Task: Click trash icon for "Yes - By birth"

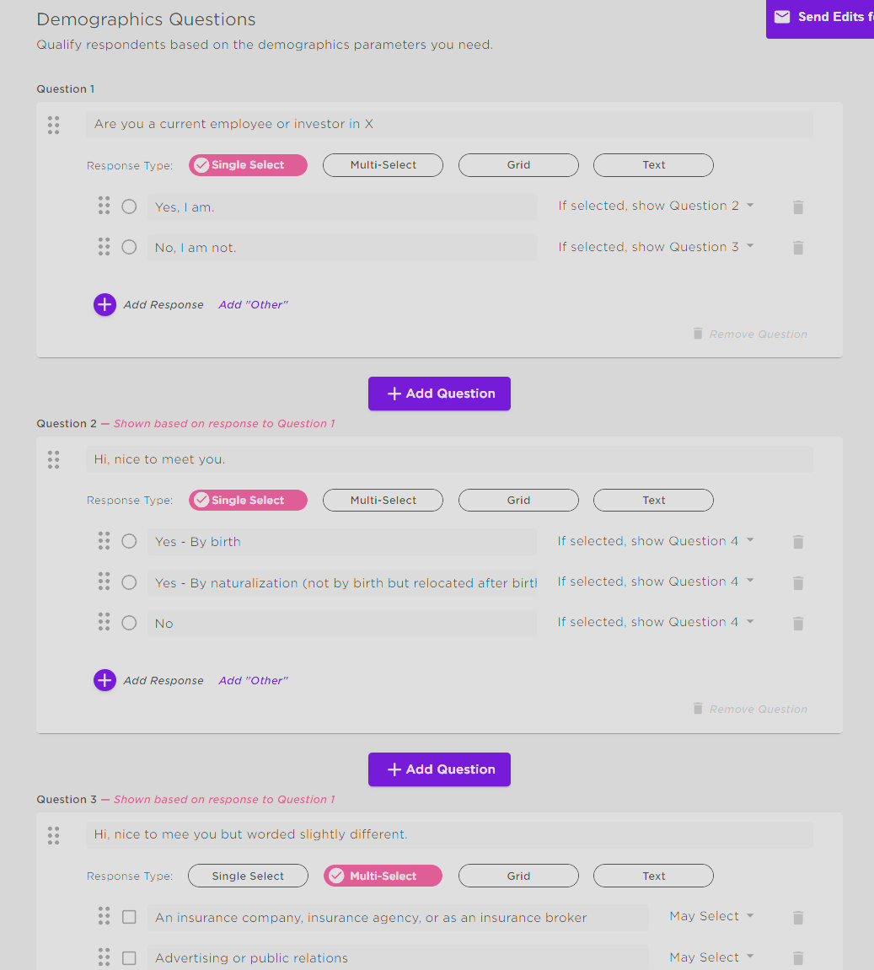Action: pyautogui.click(x=798, y=542)
